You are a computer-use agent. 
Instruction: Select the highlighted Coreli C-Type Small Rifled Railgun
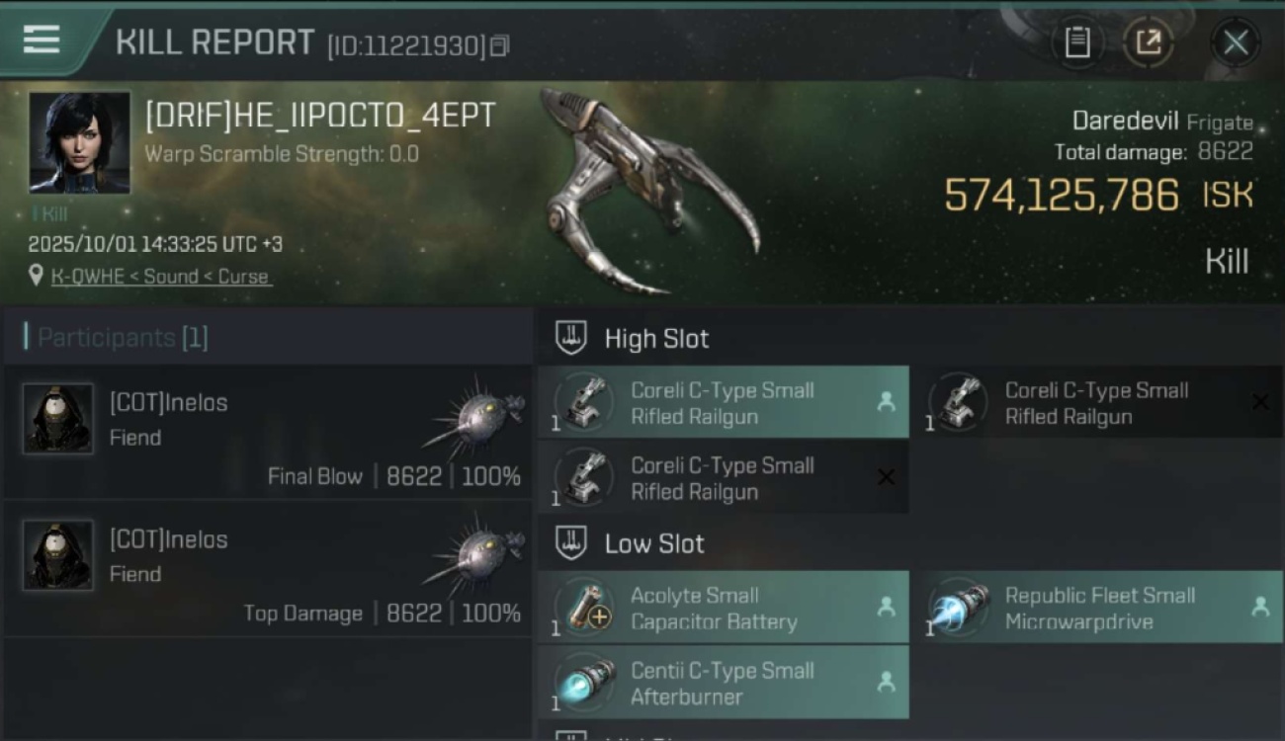(724, 402)
